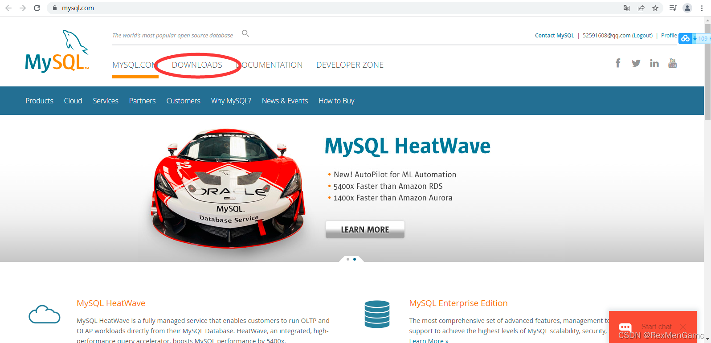Open the How to Buy menu item
The width and height of the screenshot is (711, 343).
(x=336, y=101)
